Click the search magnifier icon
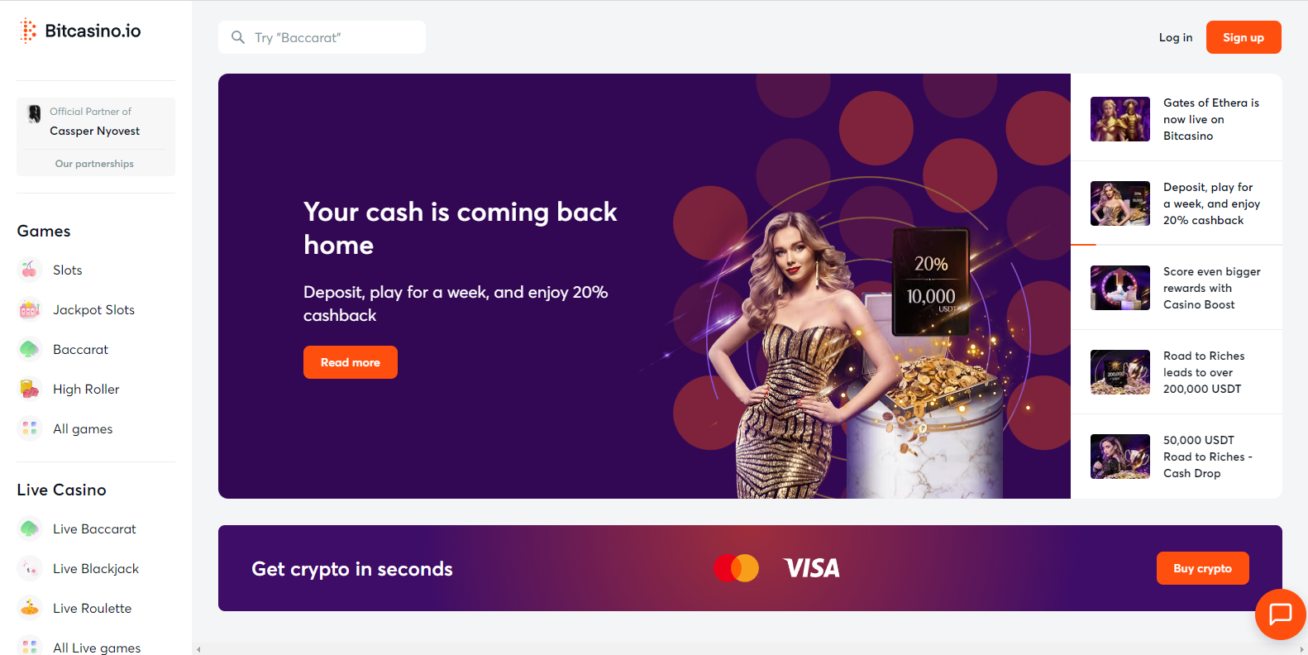Image resolution: width=1308 pixels, height=655 pixels. 238,37
